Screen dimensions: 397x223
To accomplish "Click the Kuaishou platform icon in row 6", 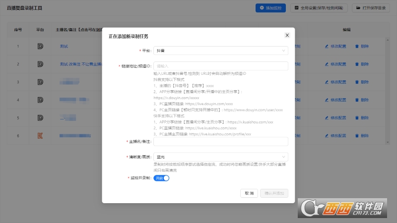I will pyautogui.click(x=40, y=136).
